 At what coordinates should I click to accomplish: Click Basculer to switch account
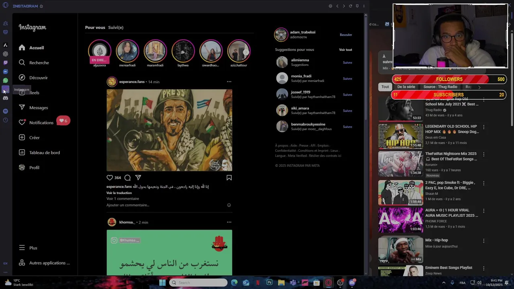(x=346, y=35)
